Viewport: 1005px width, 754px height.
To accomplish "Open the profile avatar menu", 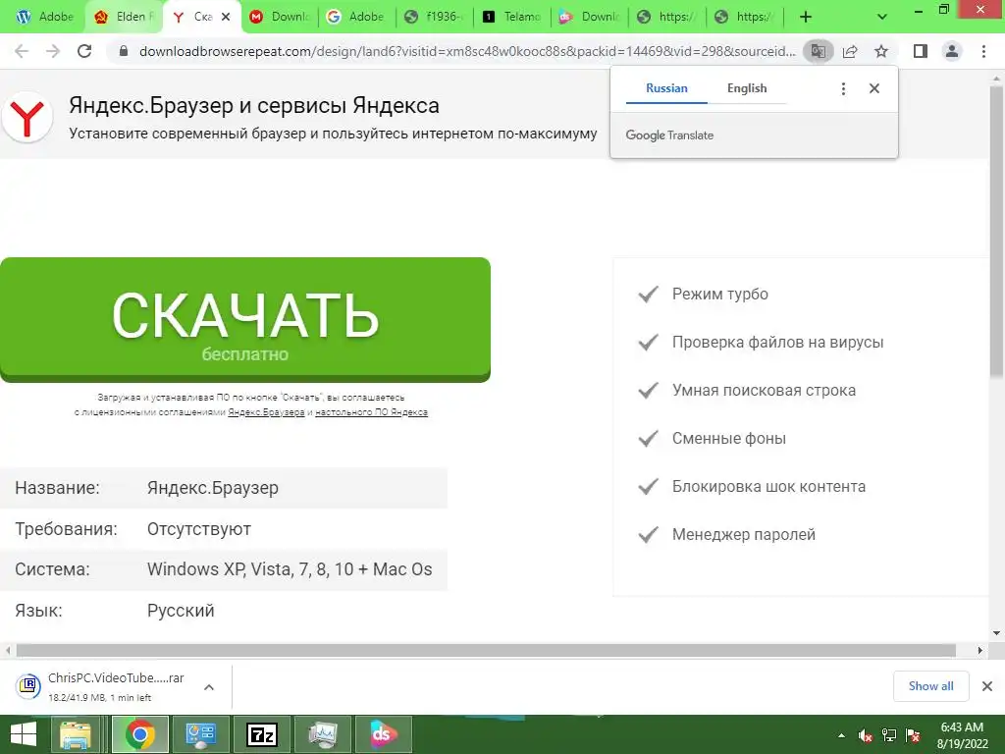I will (x=952, y=51).
